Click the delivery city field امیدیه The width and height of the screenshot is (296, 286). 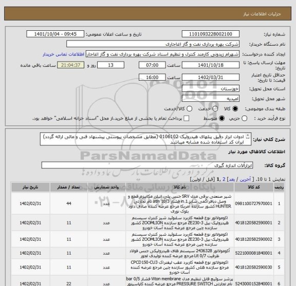point(211,99)
